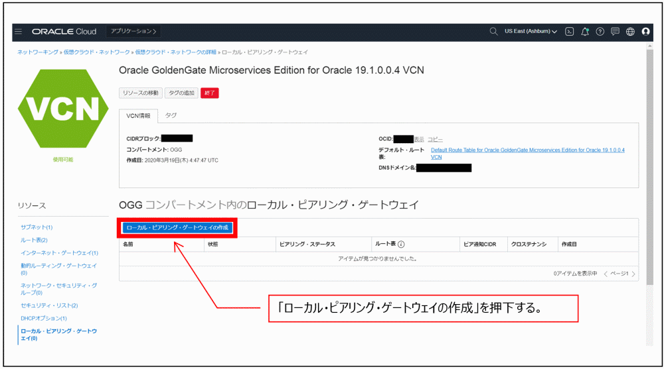Click the コピー link next to OCID
Viewport: 664px width, 369px height.
[435, 139]
